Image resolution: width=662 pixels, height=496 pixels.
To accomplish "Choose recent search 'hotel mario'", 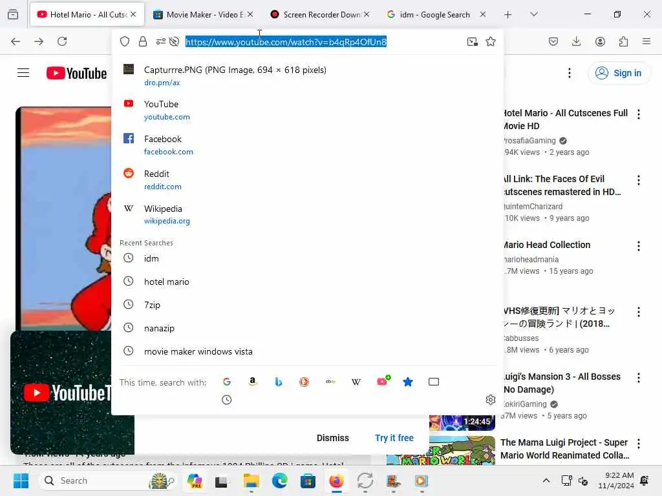I will pyautogui.click(x=307, y=282).
